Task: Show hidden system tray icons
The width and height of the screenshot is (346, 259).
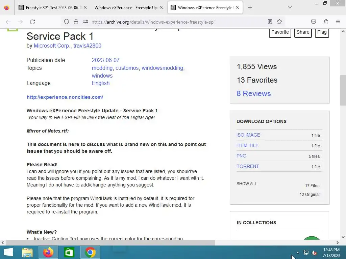Action: 298,253
